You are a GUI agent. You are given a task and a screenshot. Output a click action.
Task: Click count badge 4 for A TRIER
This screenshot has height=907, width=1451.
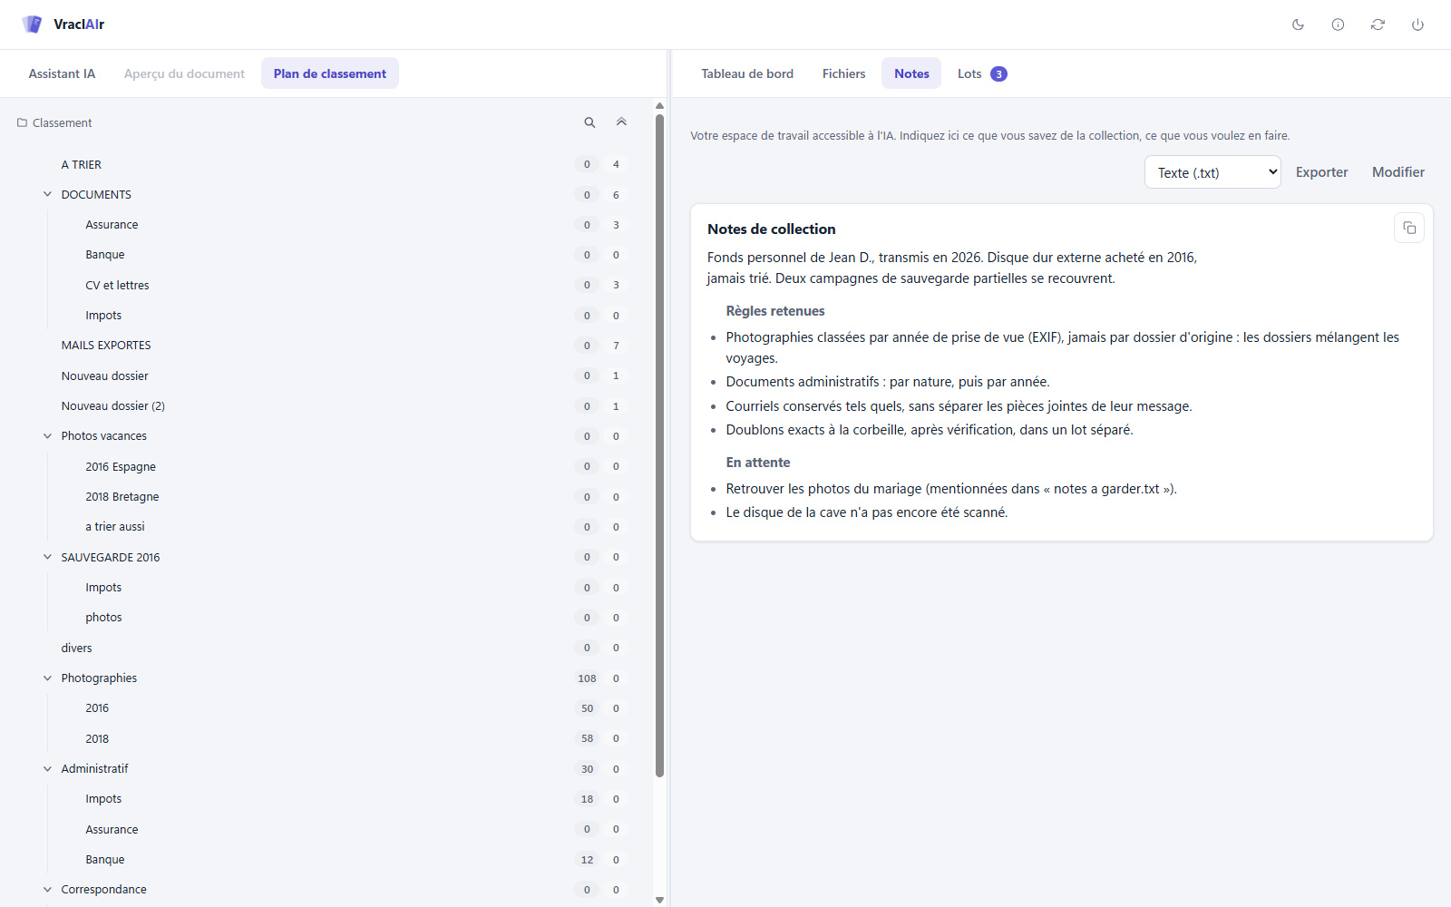616,164
